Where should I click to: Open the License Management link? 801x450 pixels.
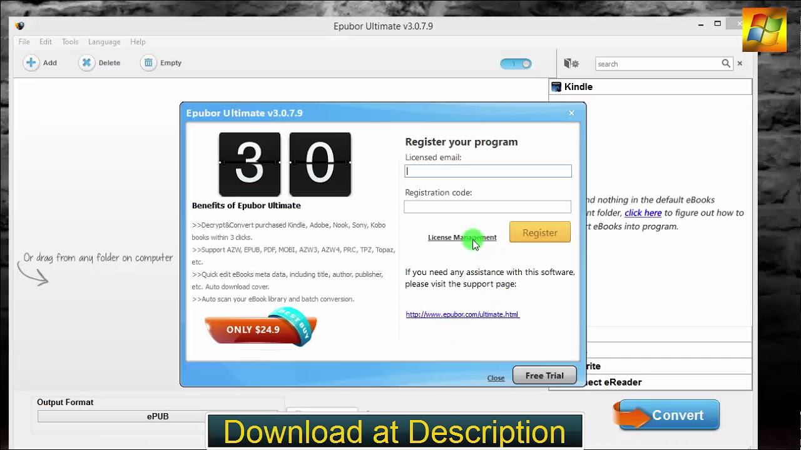[x=462, y=237]
